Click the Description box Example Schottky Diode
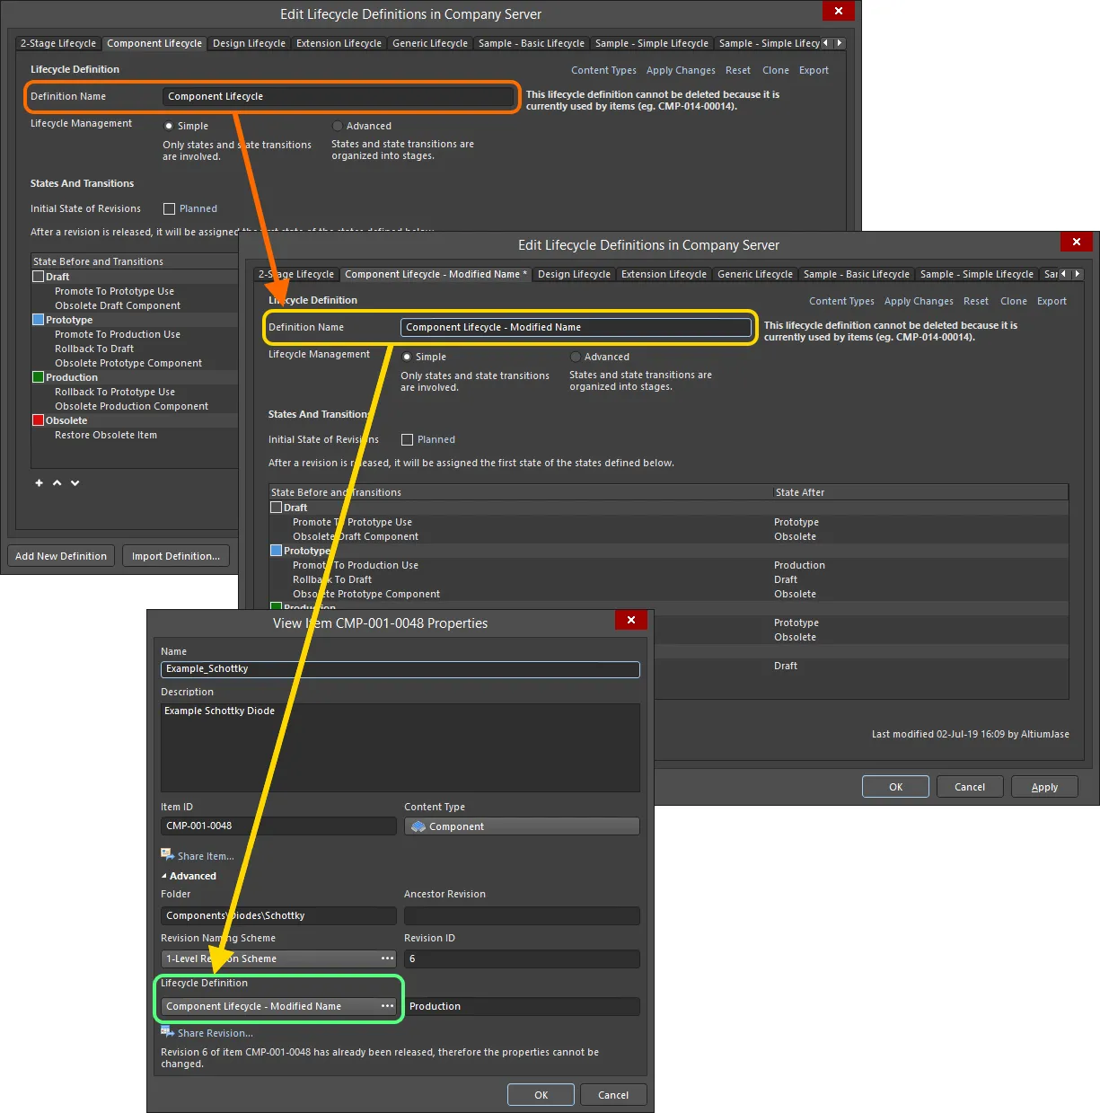1100x1113 pixels. click(x=400, y=747)
